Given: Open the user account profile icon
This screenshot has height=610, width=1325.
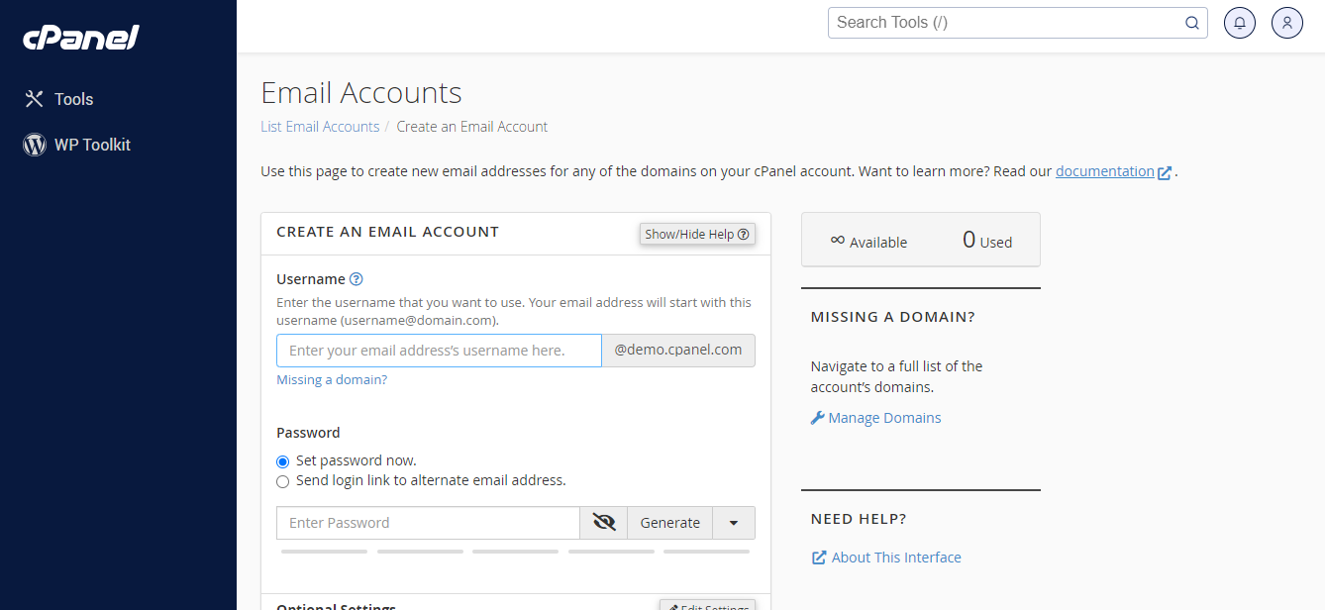Looking at the screenshot, I should click(x=1286, y=22).
